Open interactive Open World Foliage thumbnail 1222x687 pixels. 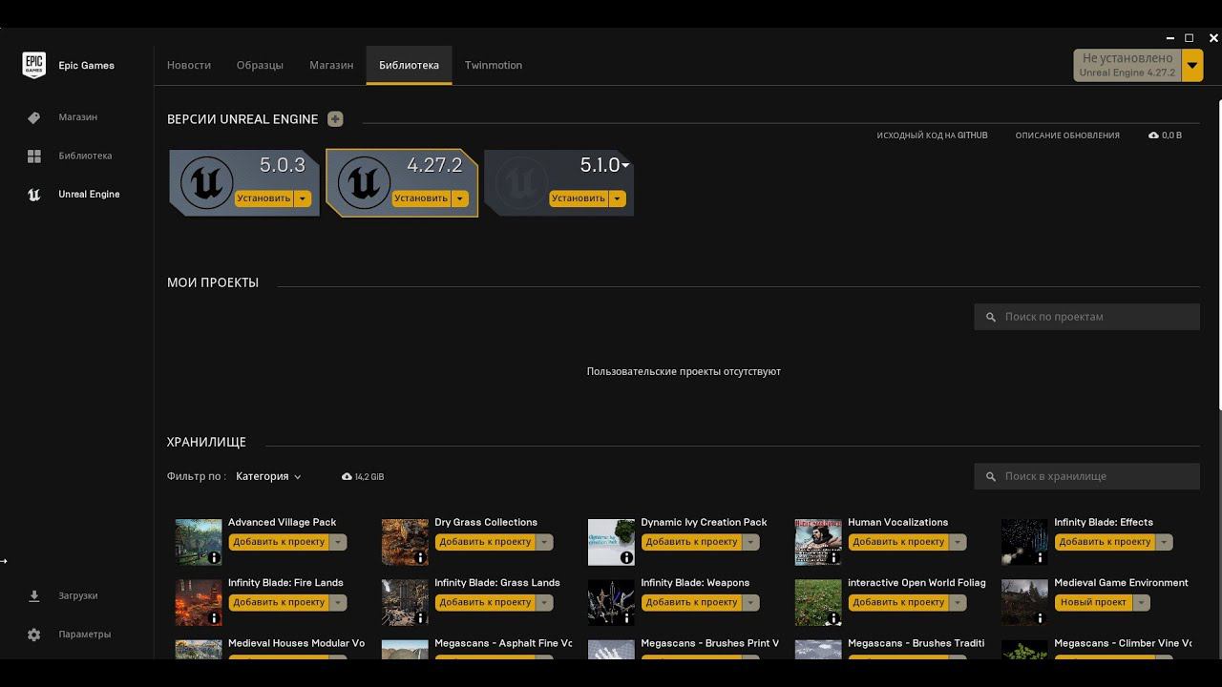[818, 603]
